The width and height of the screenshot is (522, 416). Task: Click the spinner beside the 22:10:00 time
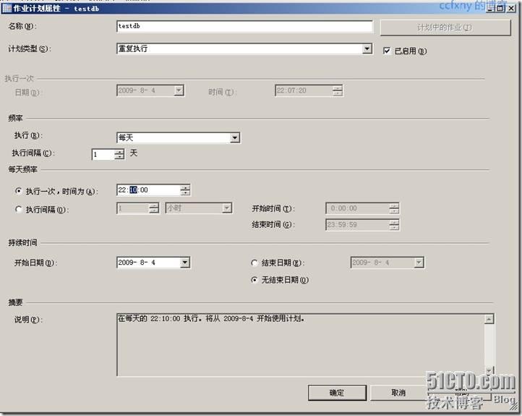coord(185,190)
